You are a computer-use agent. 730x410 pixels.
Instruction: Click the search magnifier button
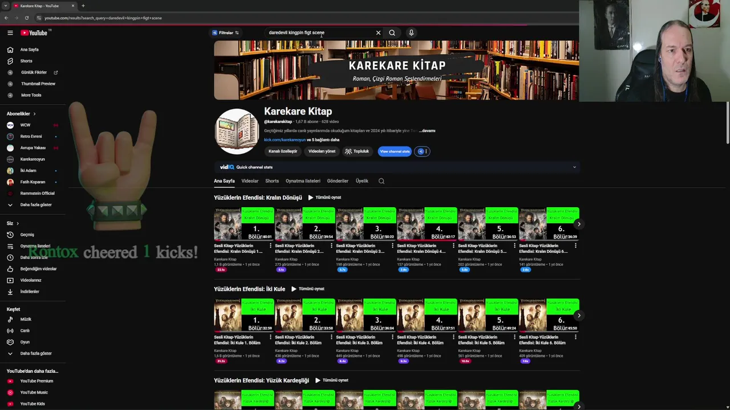[392, 33]
